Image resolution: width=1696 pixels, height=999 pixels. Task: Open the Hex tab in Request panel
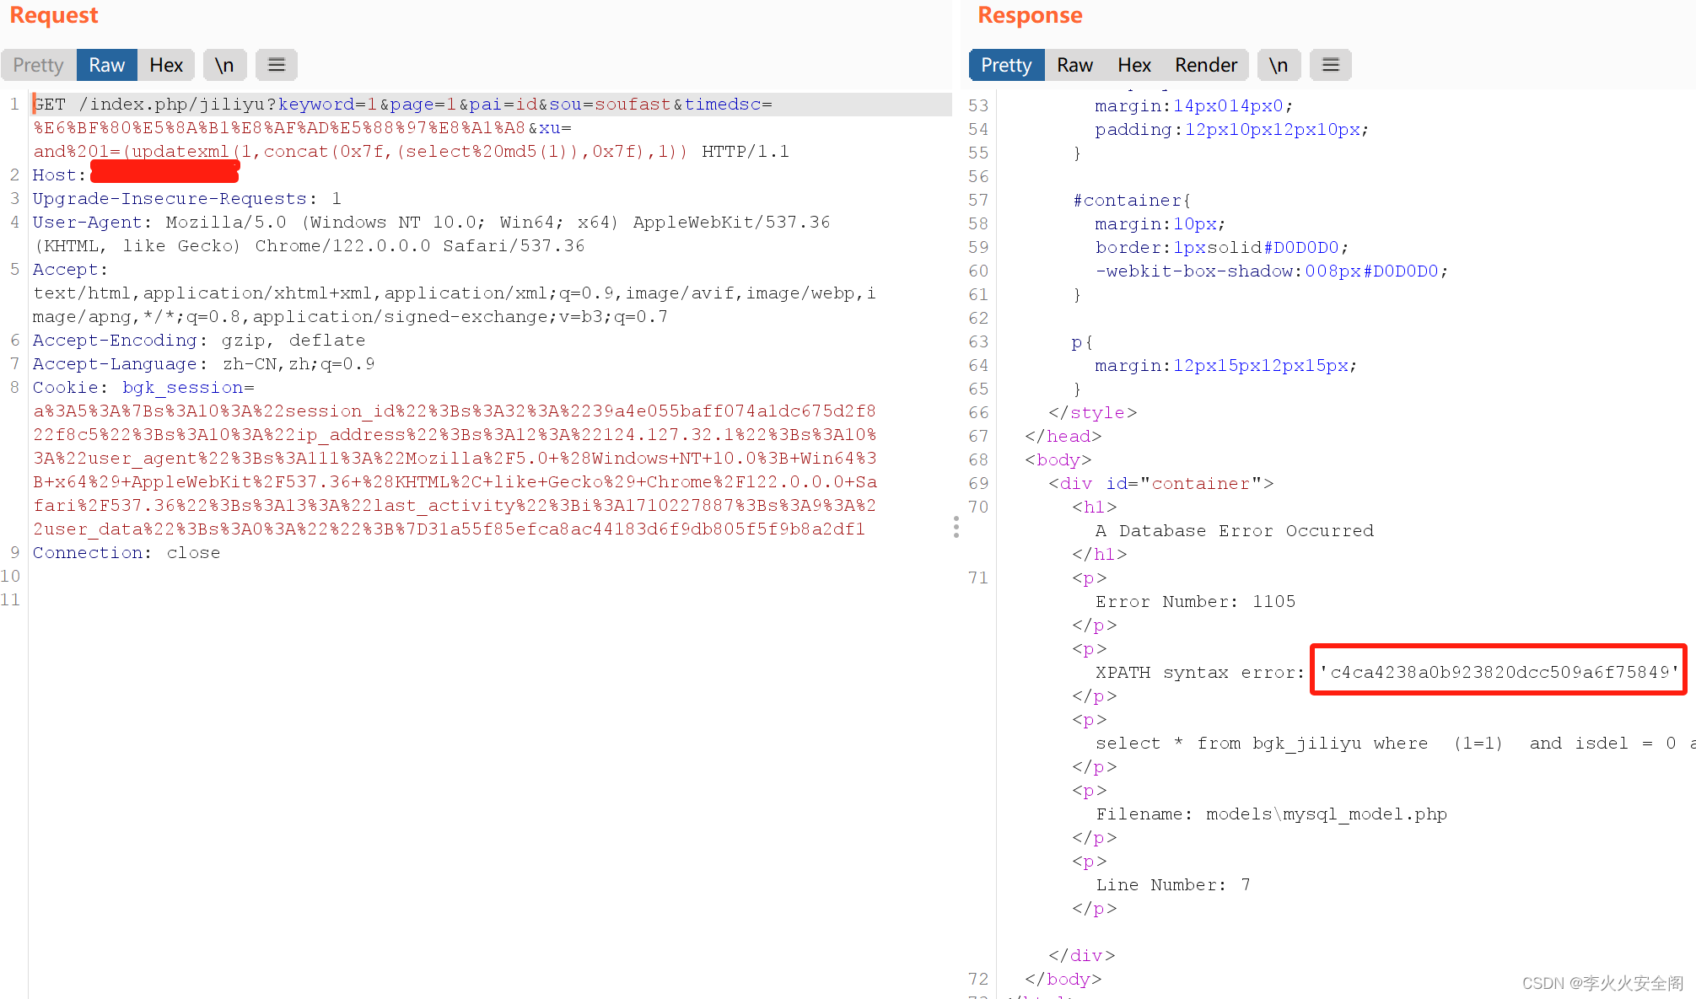[166, 65]
